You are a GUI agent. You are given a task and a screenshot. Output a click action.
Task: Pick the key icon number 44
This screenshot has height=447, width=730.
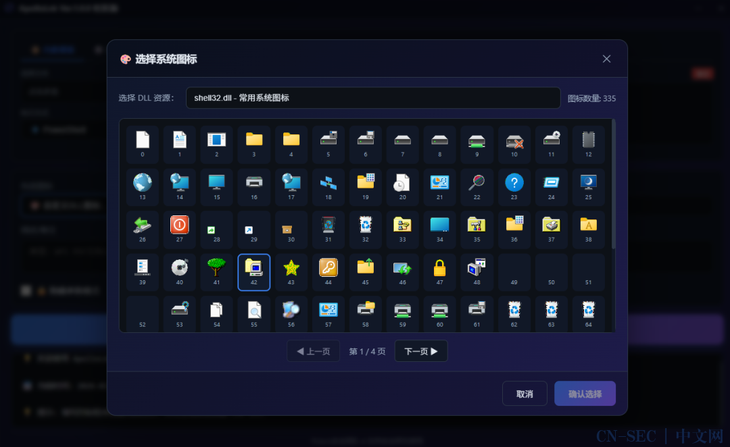click(x=328, y=272)
